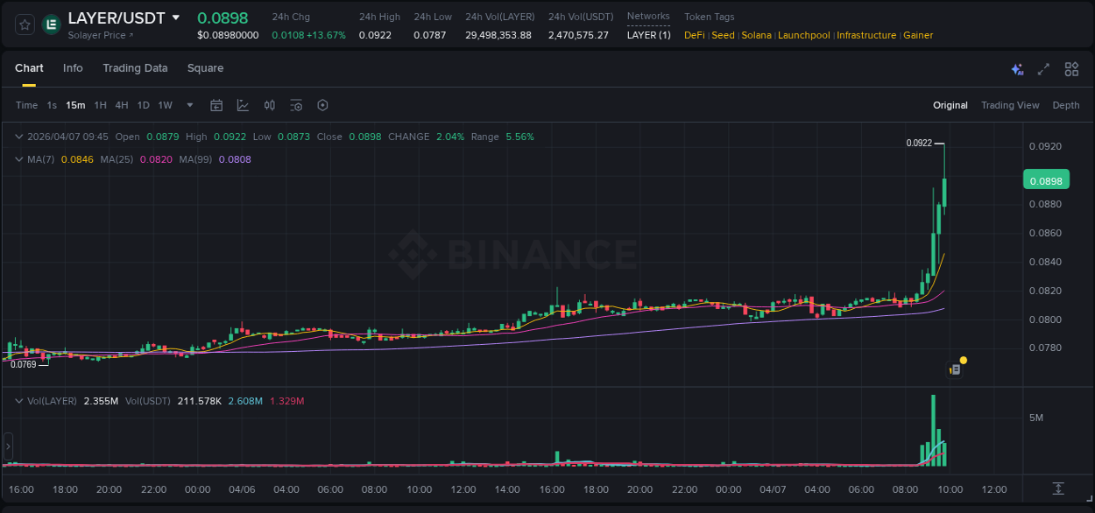Open the Info tab

[73, 67]
